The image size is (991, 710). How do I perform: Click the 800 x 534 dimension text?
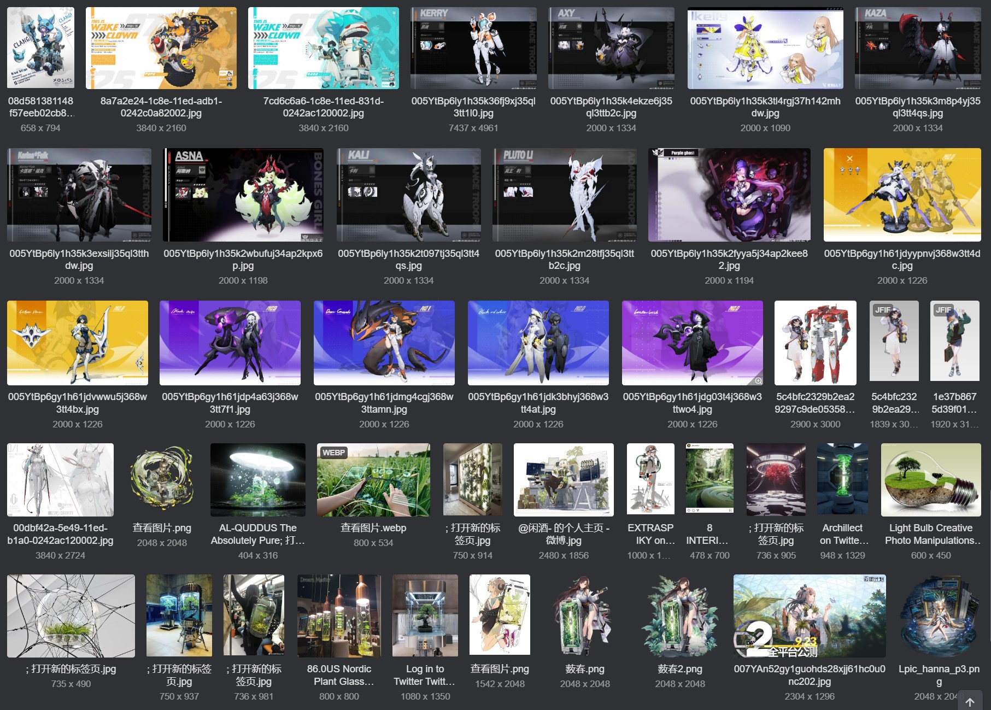coord(373,543)
